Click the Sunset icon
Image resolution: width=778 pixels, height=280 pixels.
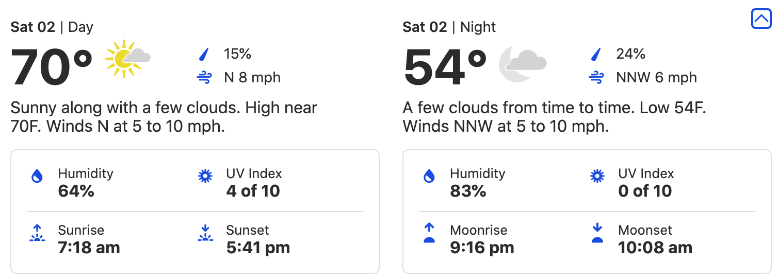(x=205, y=233)
